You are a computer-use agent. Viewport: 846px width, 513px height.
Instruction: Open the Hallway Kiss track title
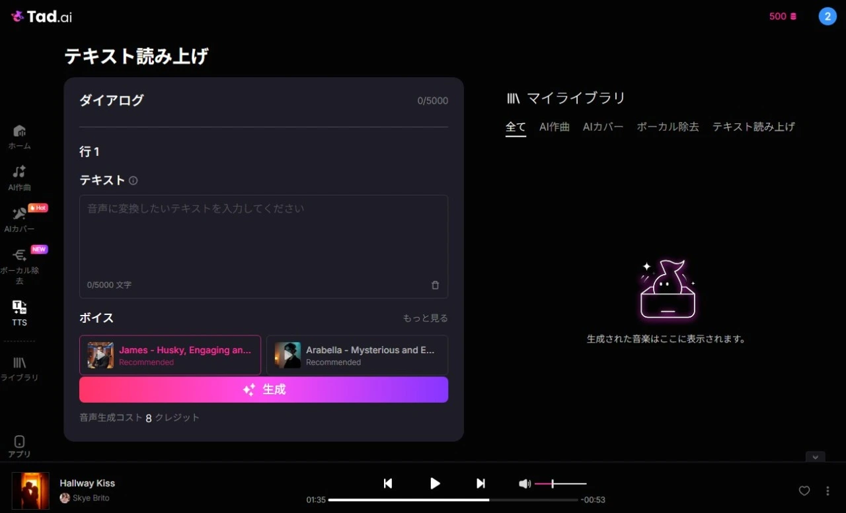87,483
